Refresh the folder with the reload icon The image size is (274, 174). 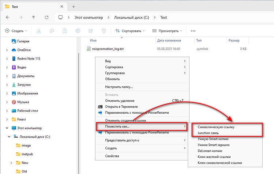[46, 17]
